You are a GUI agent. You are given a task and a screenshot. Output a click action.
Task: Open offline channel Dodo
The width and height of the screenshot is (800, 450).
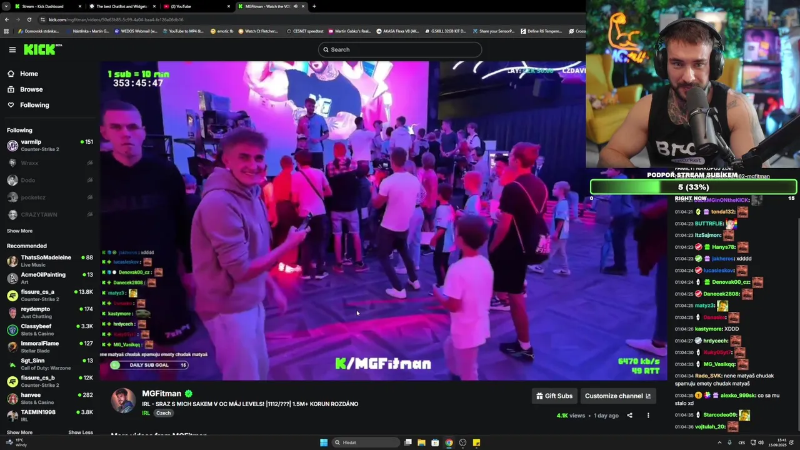50,180
